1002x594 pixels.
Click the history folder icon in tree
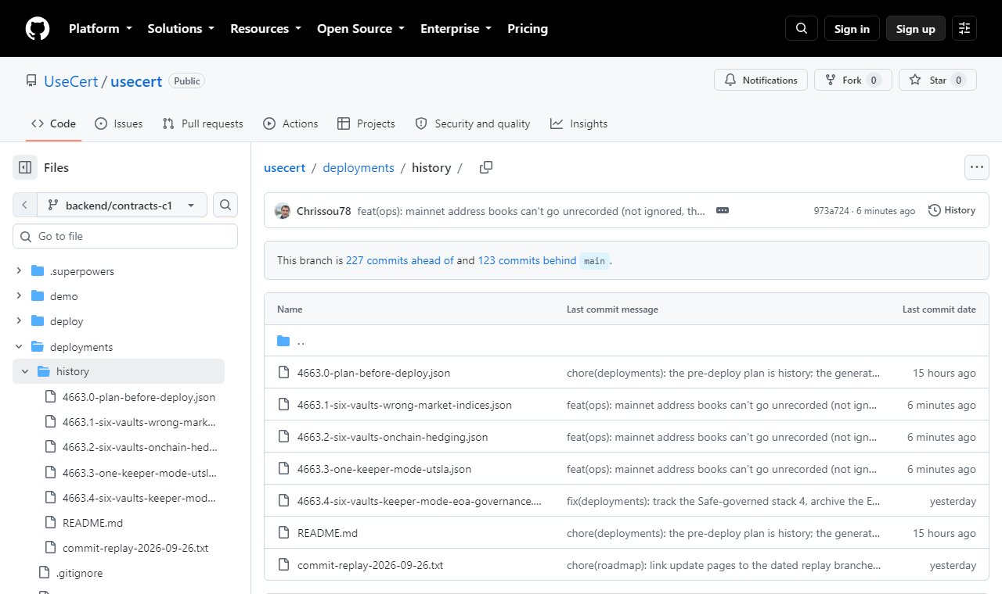tap(43, 371)
